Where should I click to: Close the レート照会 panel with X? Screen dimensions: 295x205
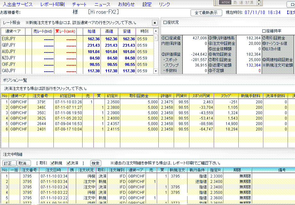coord(155,23)
